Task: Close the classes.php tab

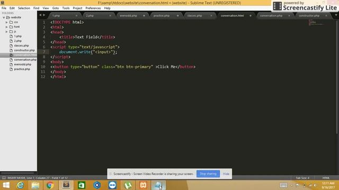Action: [211, 16]
